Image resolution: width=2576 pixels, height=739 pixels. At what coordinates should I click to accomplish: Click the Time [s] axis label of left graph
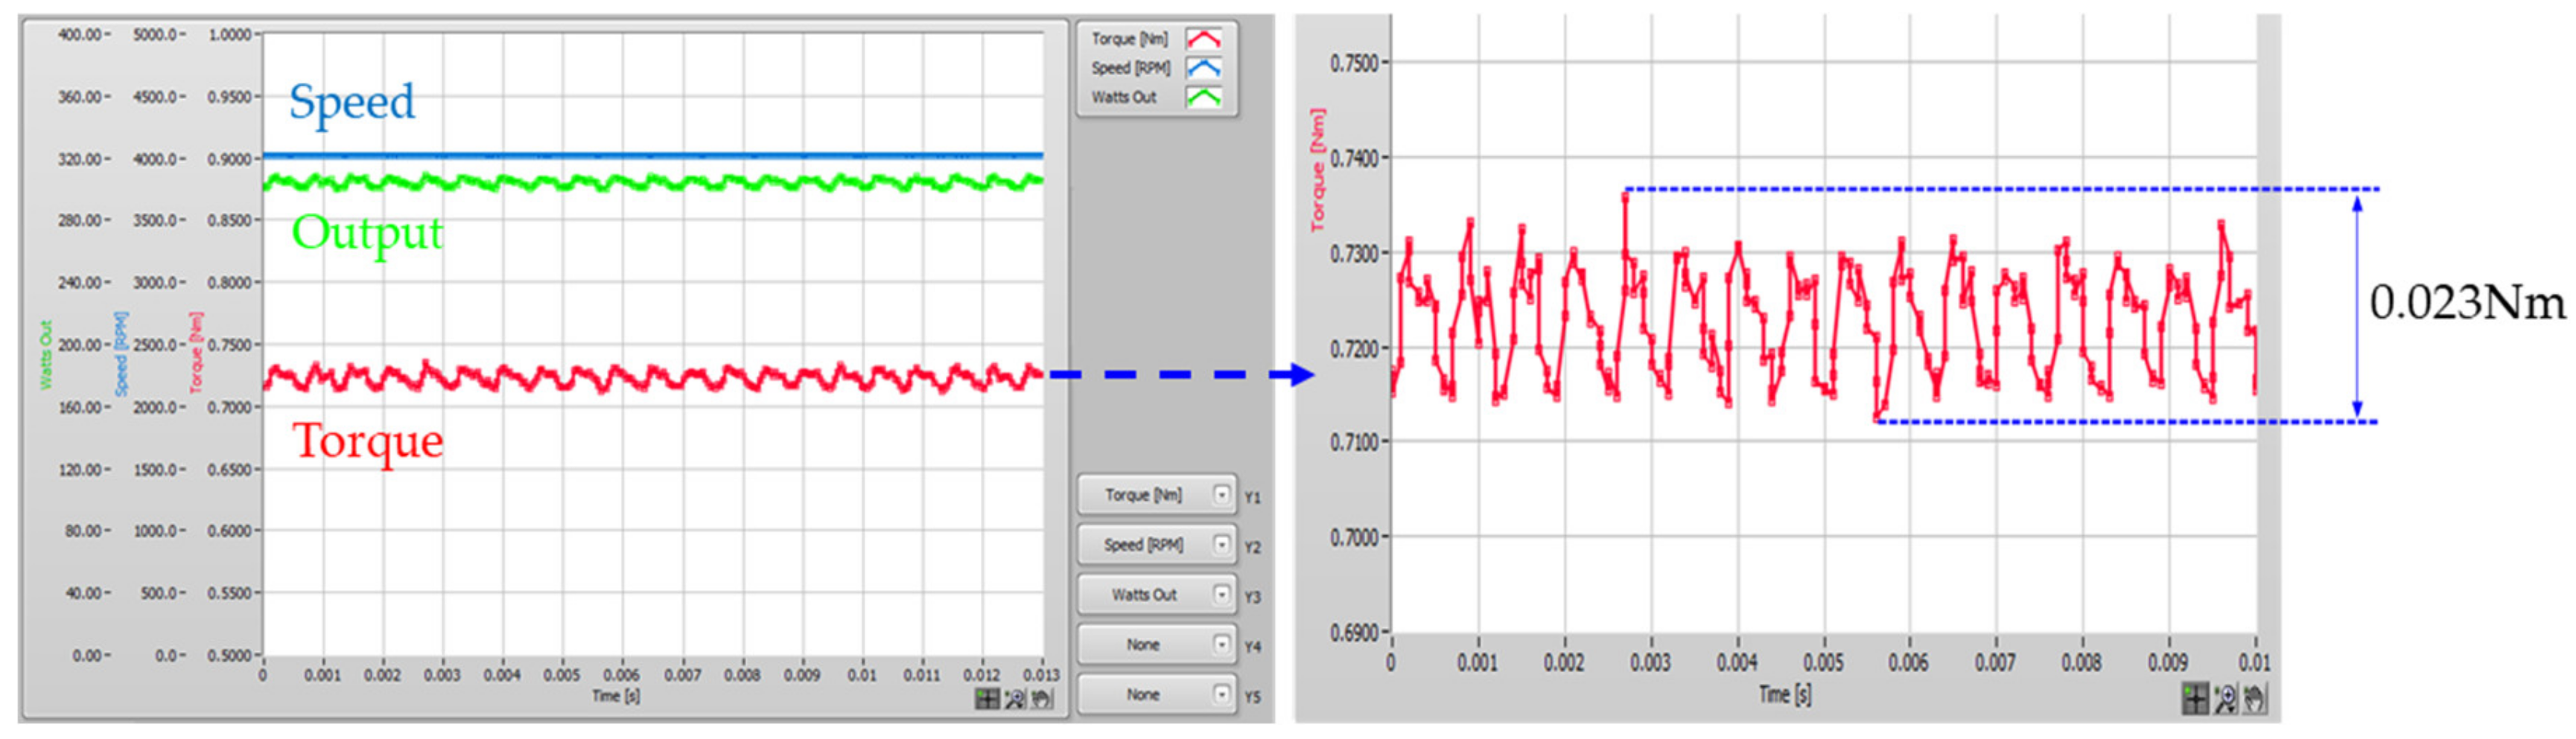point(615,695)
